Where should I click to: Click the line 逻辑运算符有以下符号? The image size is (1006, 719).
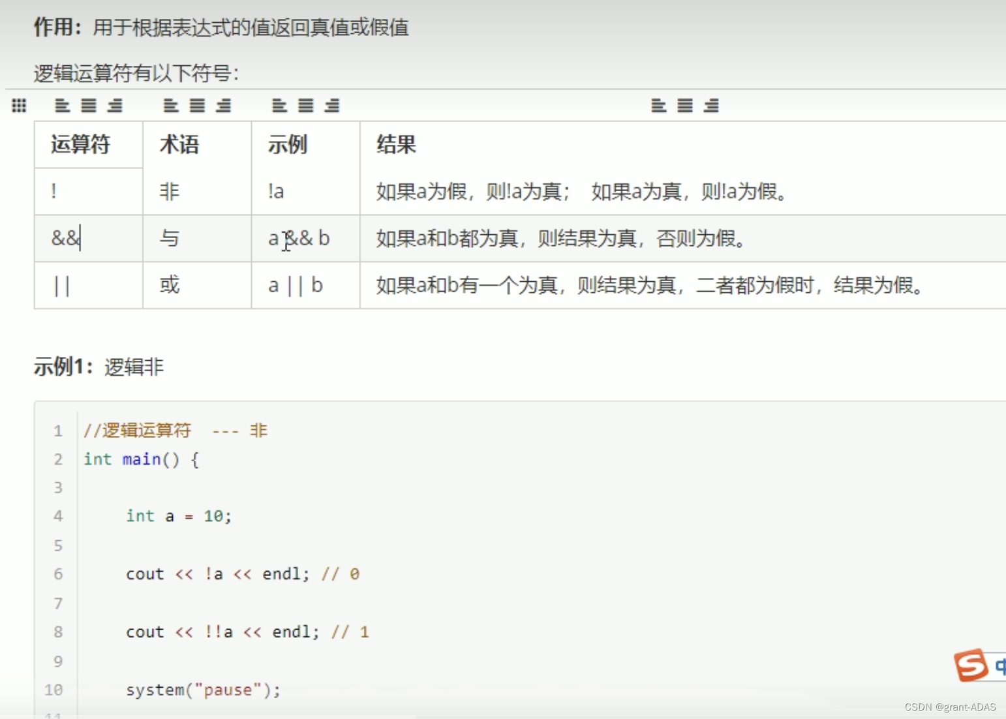click(x=136, y=73)
